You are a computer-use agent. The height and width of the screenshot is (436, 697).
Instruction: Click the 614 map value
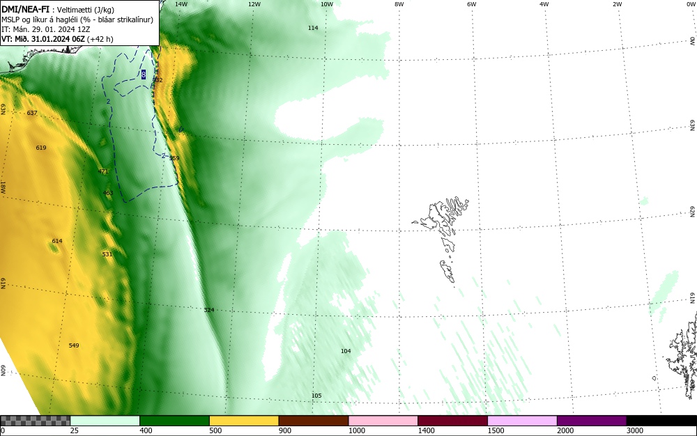(x=57, y=241)
